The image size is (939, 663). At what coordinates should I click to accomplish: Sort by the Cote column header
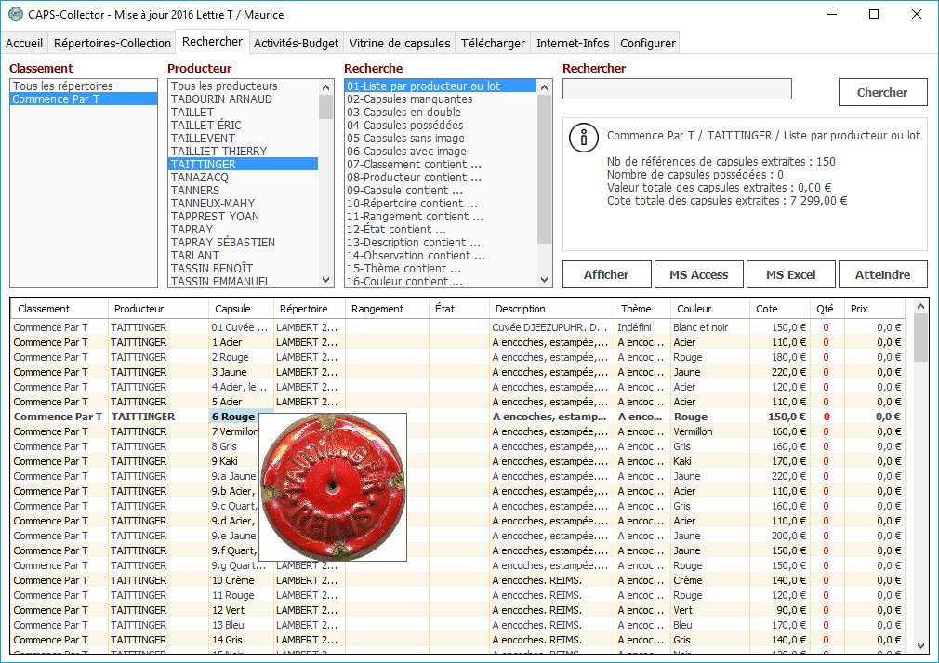click(x=779, y=309)
